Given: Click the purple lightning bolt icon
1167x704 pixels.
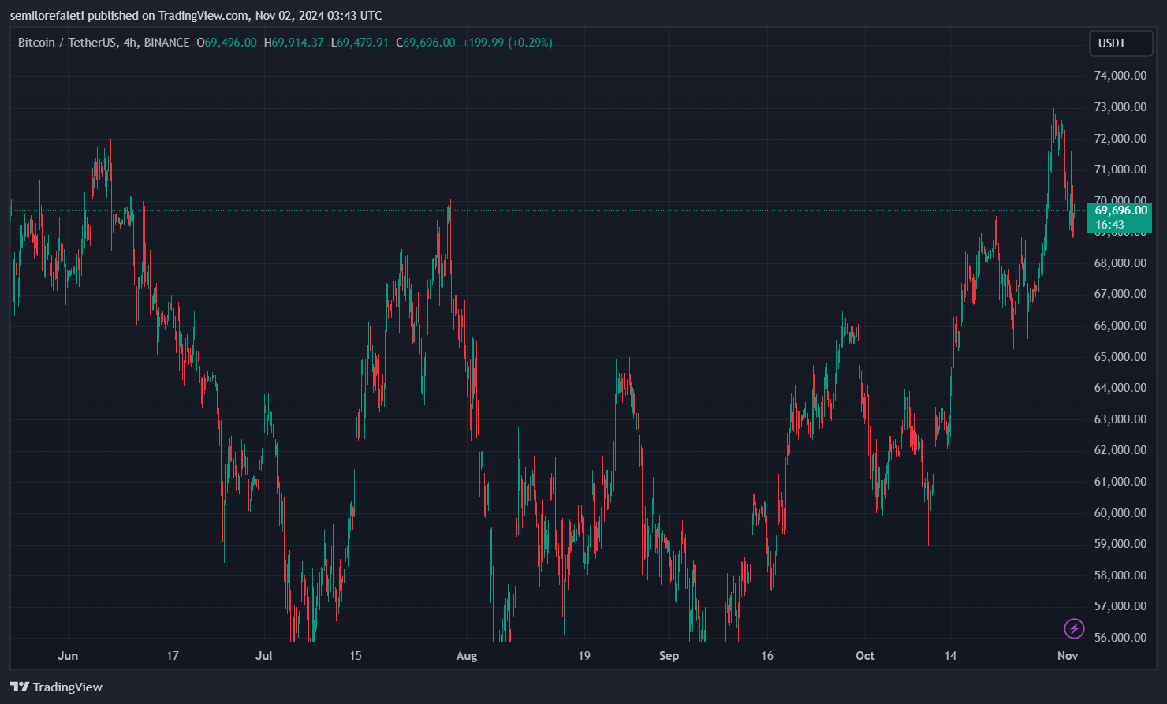Looking at the screenshot, I should (x=1074, y=628).
